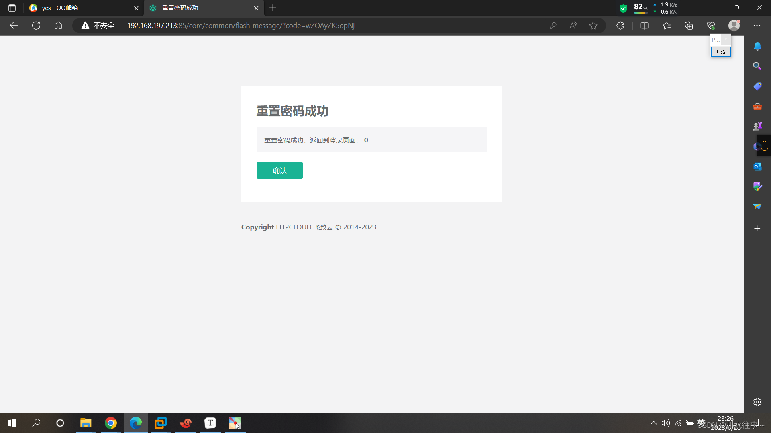Click the green 确认 confirm button

[x=279, y=170]
